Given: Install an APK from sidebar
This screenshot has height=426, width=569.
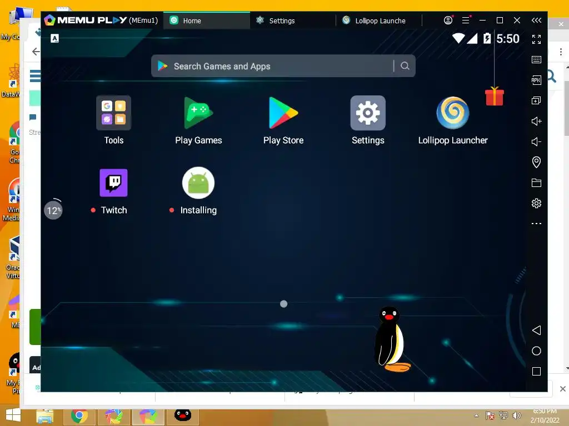Looking at the screenshot, I should tap(536, 80).
